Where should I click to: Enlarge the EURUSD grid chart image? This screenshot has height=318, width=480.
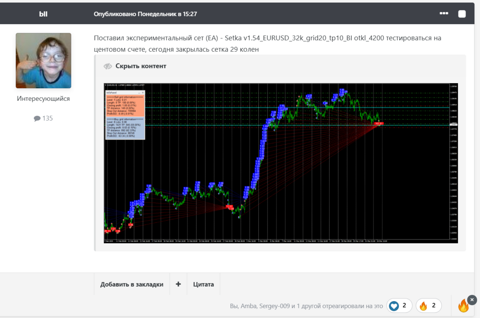[x=281, y=163]
